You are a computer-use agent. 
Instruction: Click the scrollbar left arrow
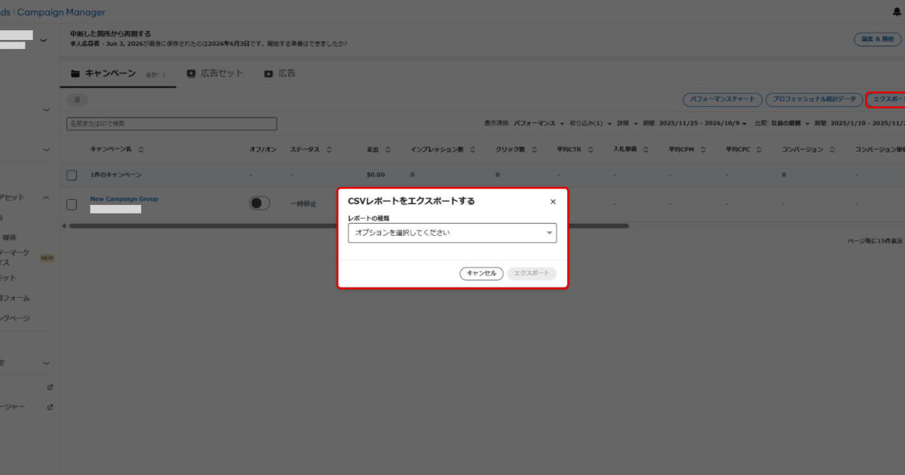click(x=63, y=225)
